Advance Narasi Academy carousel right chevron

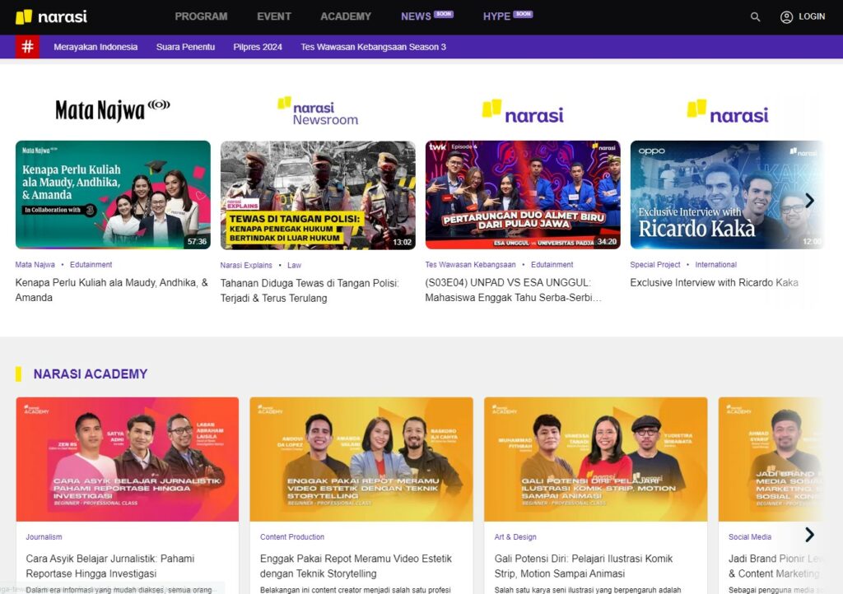809,535
